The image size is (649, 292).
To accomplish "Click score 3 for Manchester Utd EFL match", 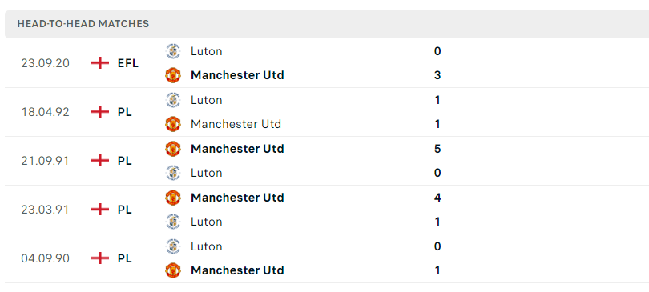I will click(x=437, y=75).
